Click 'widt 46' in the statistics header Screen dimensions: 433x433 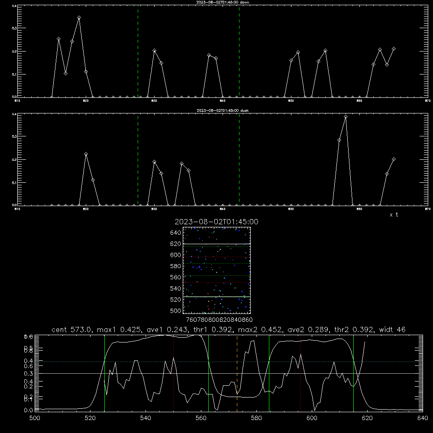click(x=392, y=330)
